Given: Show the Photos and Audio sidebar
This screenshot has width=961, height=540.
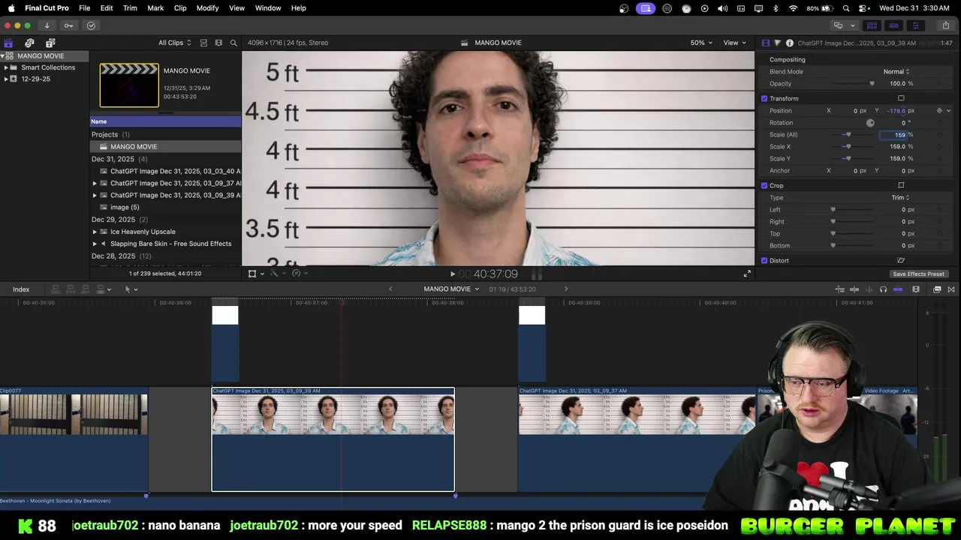Looking at the screenshot, I should tap(29, 43).
